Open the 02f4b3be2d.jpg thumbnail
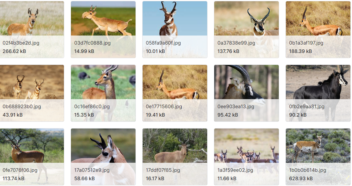The width and height of the screenshot is (352, 186). 32,29
